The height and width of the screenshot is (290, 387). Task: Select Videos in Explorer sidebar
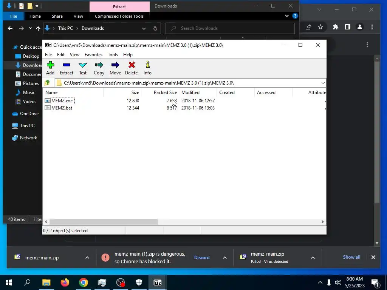26,102
